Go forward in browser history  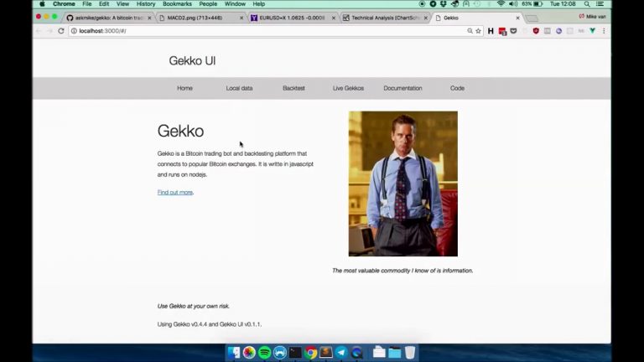tap(49, 31)
